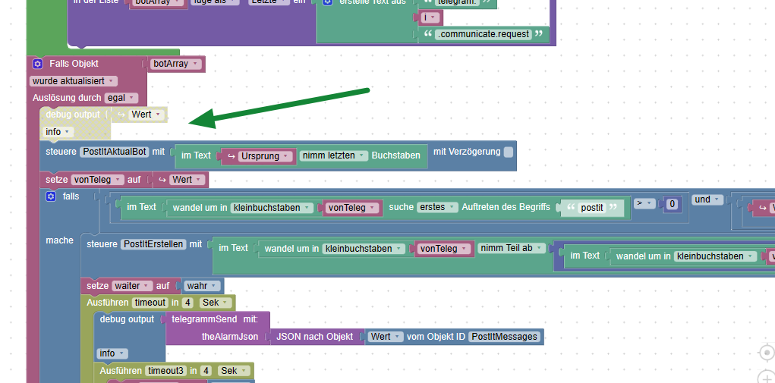Click gear icon on erstelle Text block
Image resolution: width=775 pixels, height=383 pixels.
point(328,2)
